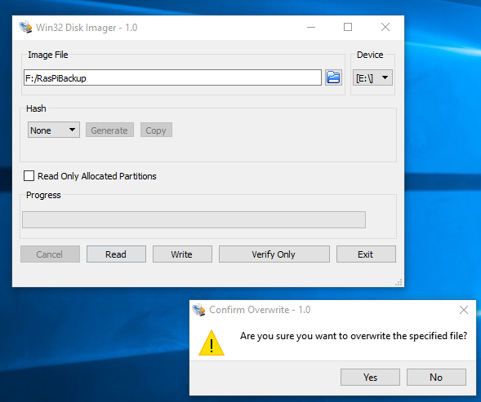Viewport: 481px width, 402px height.
Task: Click Win32 Disk Imager title bar icon
Action: click(x=25, y=27)
